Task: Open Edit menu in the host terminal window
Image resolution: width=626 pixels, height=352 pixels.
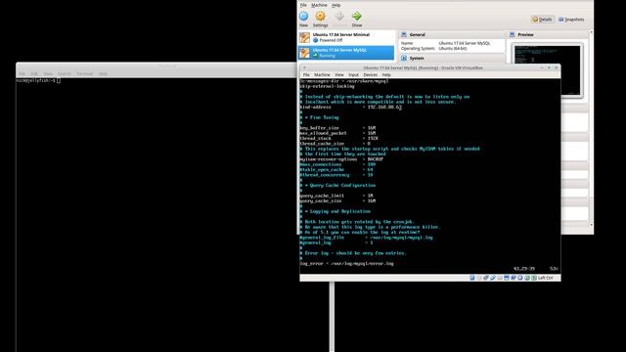Action: pyautogui.click(x=34, y=74)
